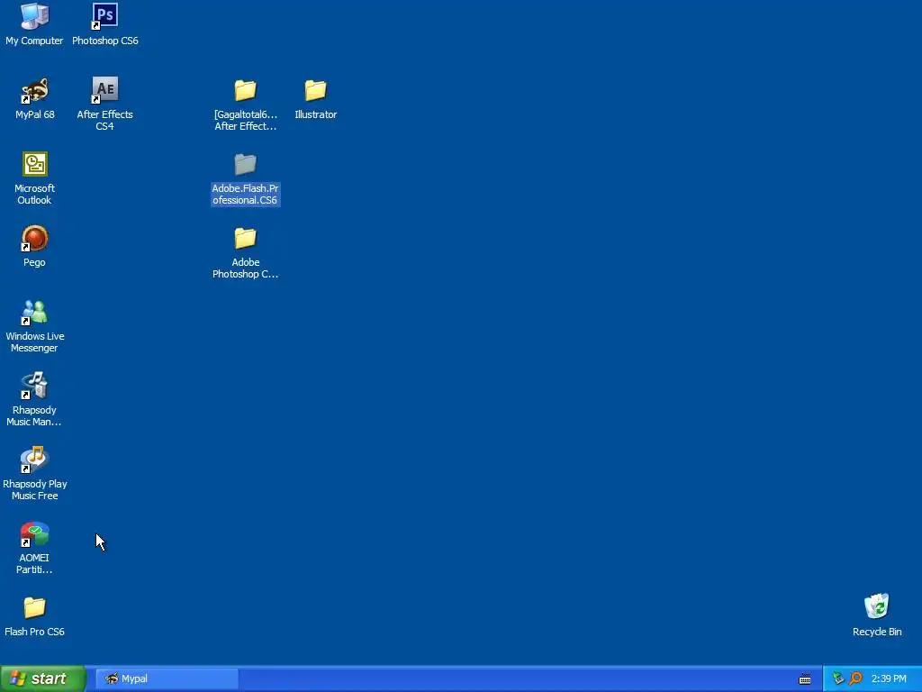
Task: Select the Pego red ball icon
Action: click(x=35, y=238)
